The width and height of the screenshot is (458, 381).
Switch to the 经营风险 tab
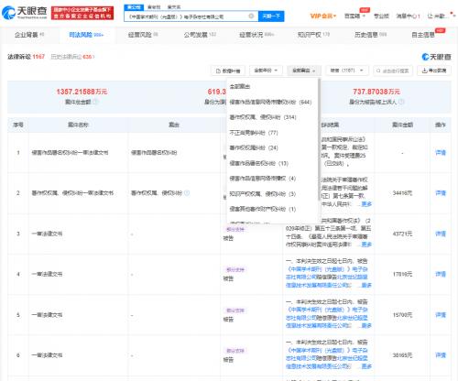tap(143, 35)
